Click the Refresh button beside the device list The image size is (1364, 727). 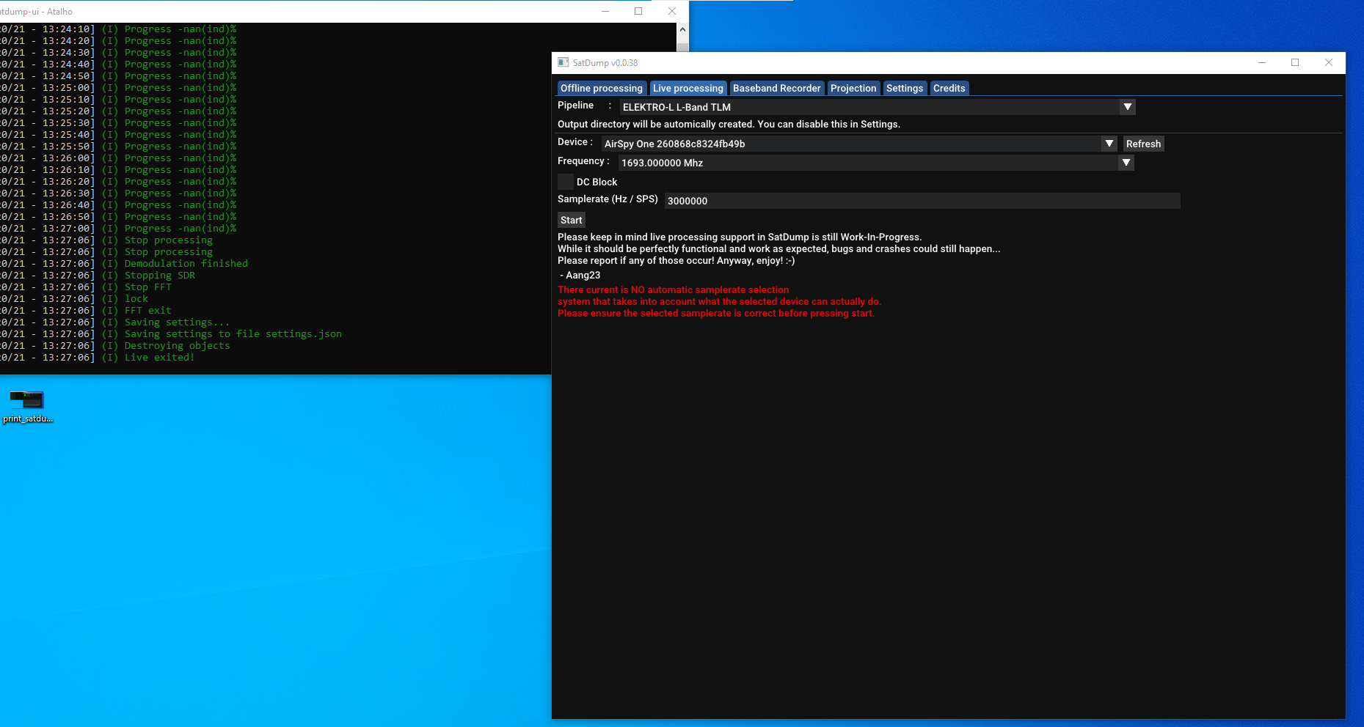tap(1143, 144)
